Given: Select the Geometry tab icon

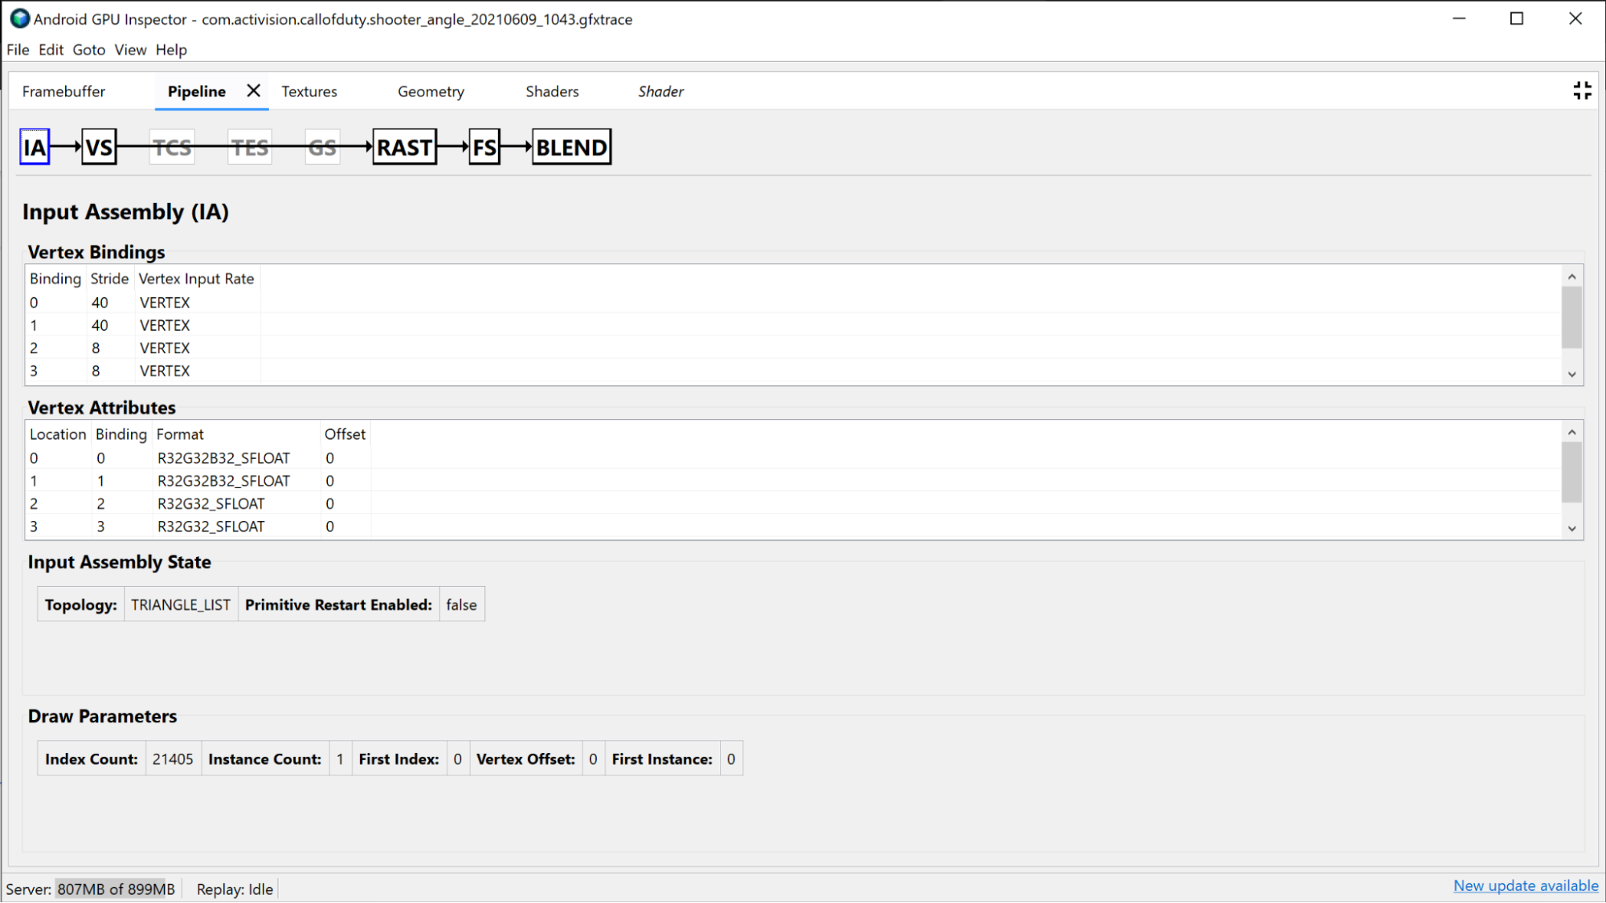Looking at the screenshot, I should 430,91.
